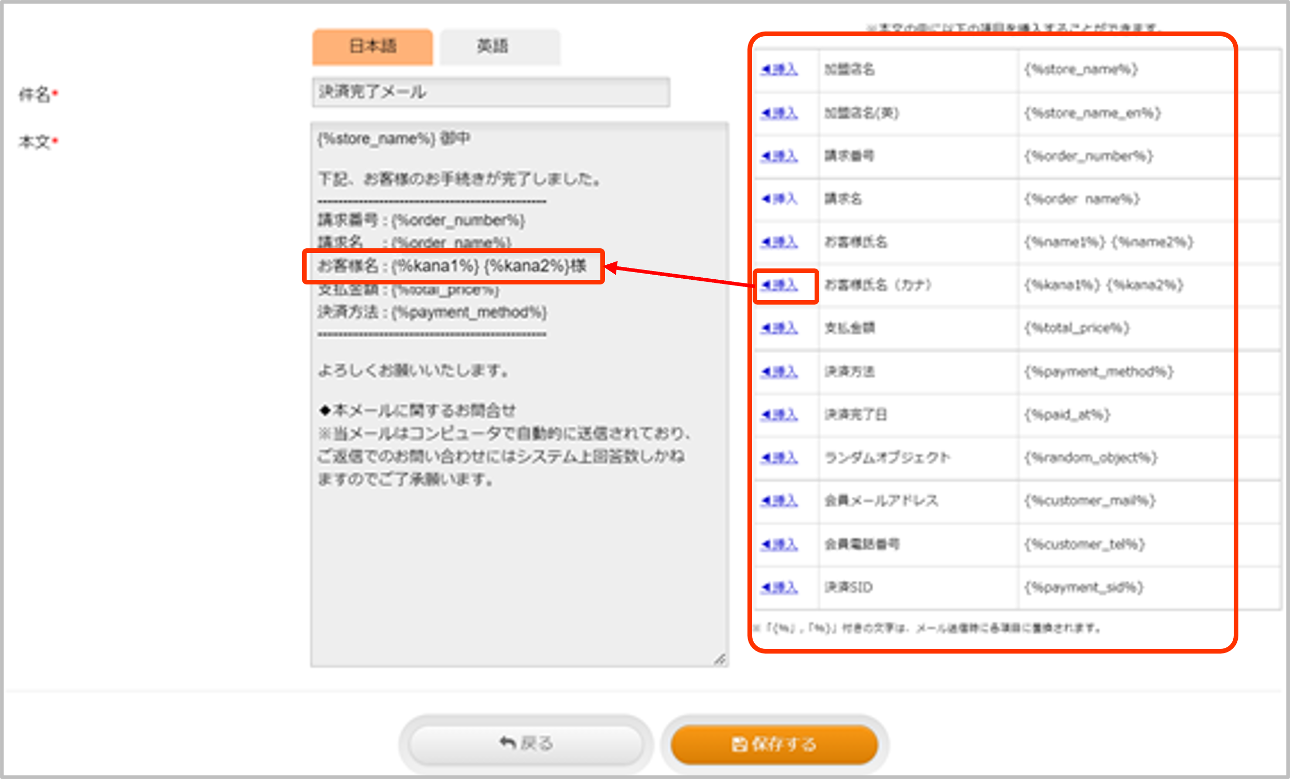Insert the 会員メールアドレス customer_mail variable

coord(779,501)
